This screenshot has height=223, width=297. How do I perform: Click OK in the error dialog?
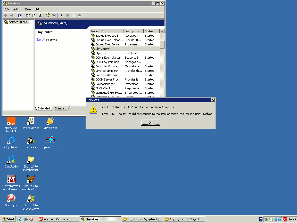151,123
